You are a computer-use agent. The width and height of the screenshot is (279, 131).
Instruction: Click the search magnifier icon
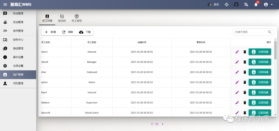point(270,32)
